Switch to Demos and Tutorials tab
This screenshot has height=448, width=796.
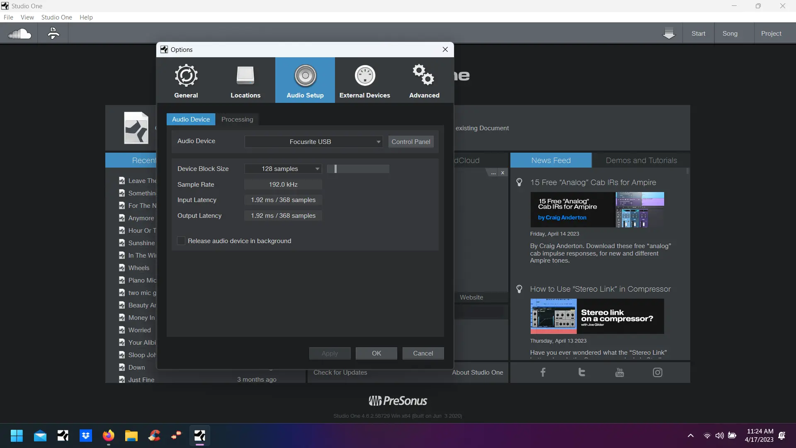click(x=641, y=161)
